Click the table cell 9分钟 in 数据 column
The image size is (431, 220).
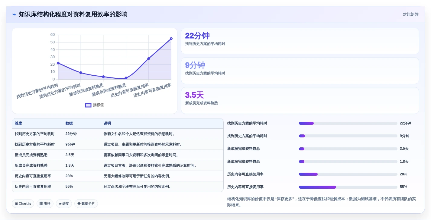coord(70,144)
